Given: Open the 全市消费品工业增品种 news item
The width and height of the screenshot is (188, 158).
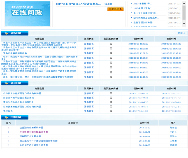Looking at the screenshot, I should (x=146, y=18).
